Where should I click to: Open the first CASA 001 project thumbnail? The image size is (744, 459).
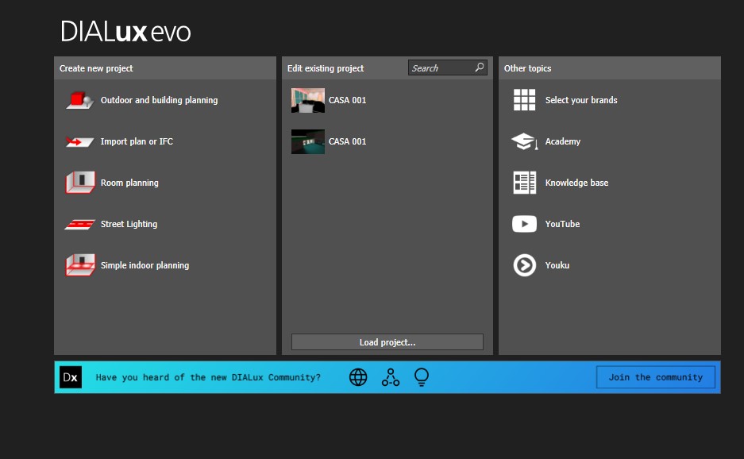[x=307, y=100]
